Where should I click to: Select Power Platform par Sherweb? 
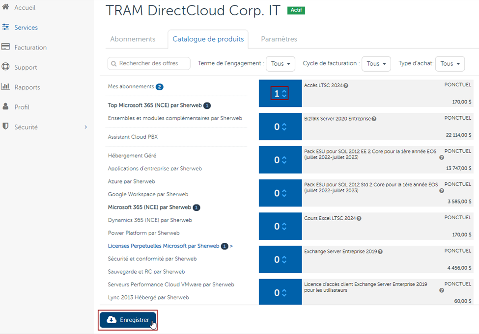[x=143, y=233]
